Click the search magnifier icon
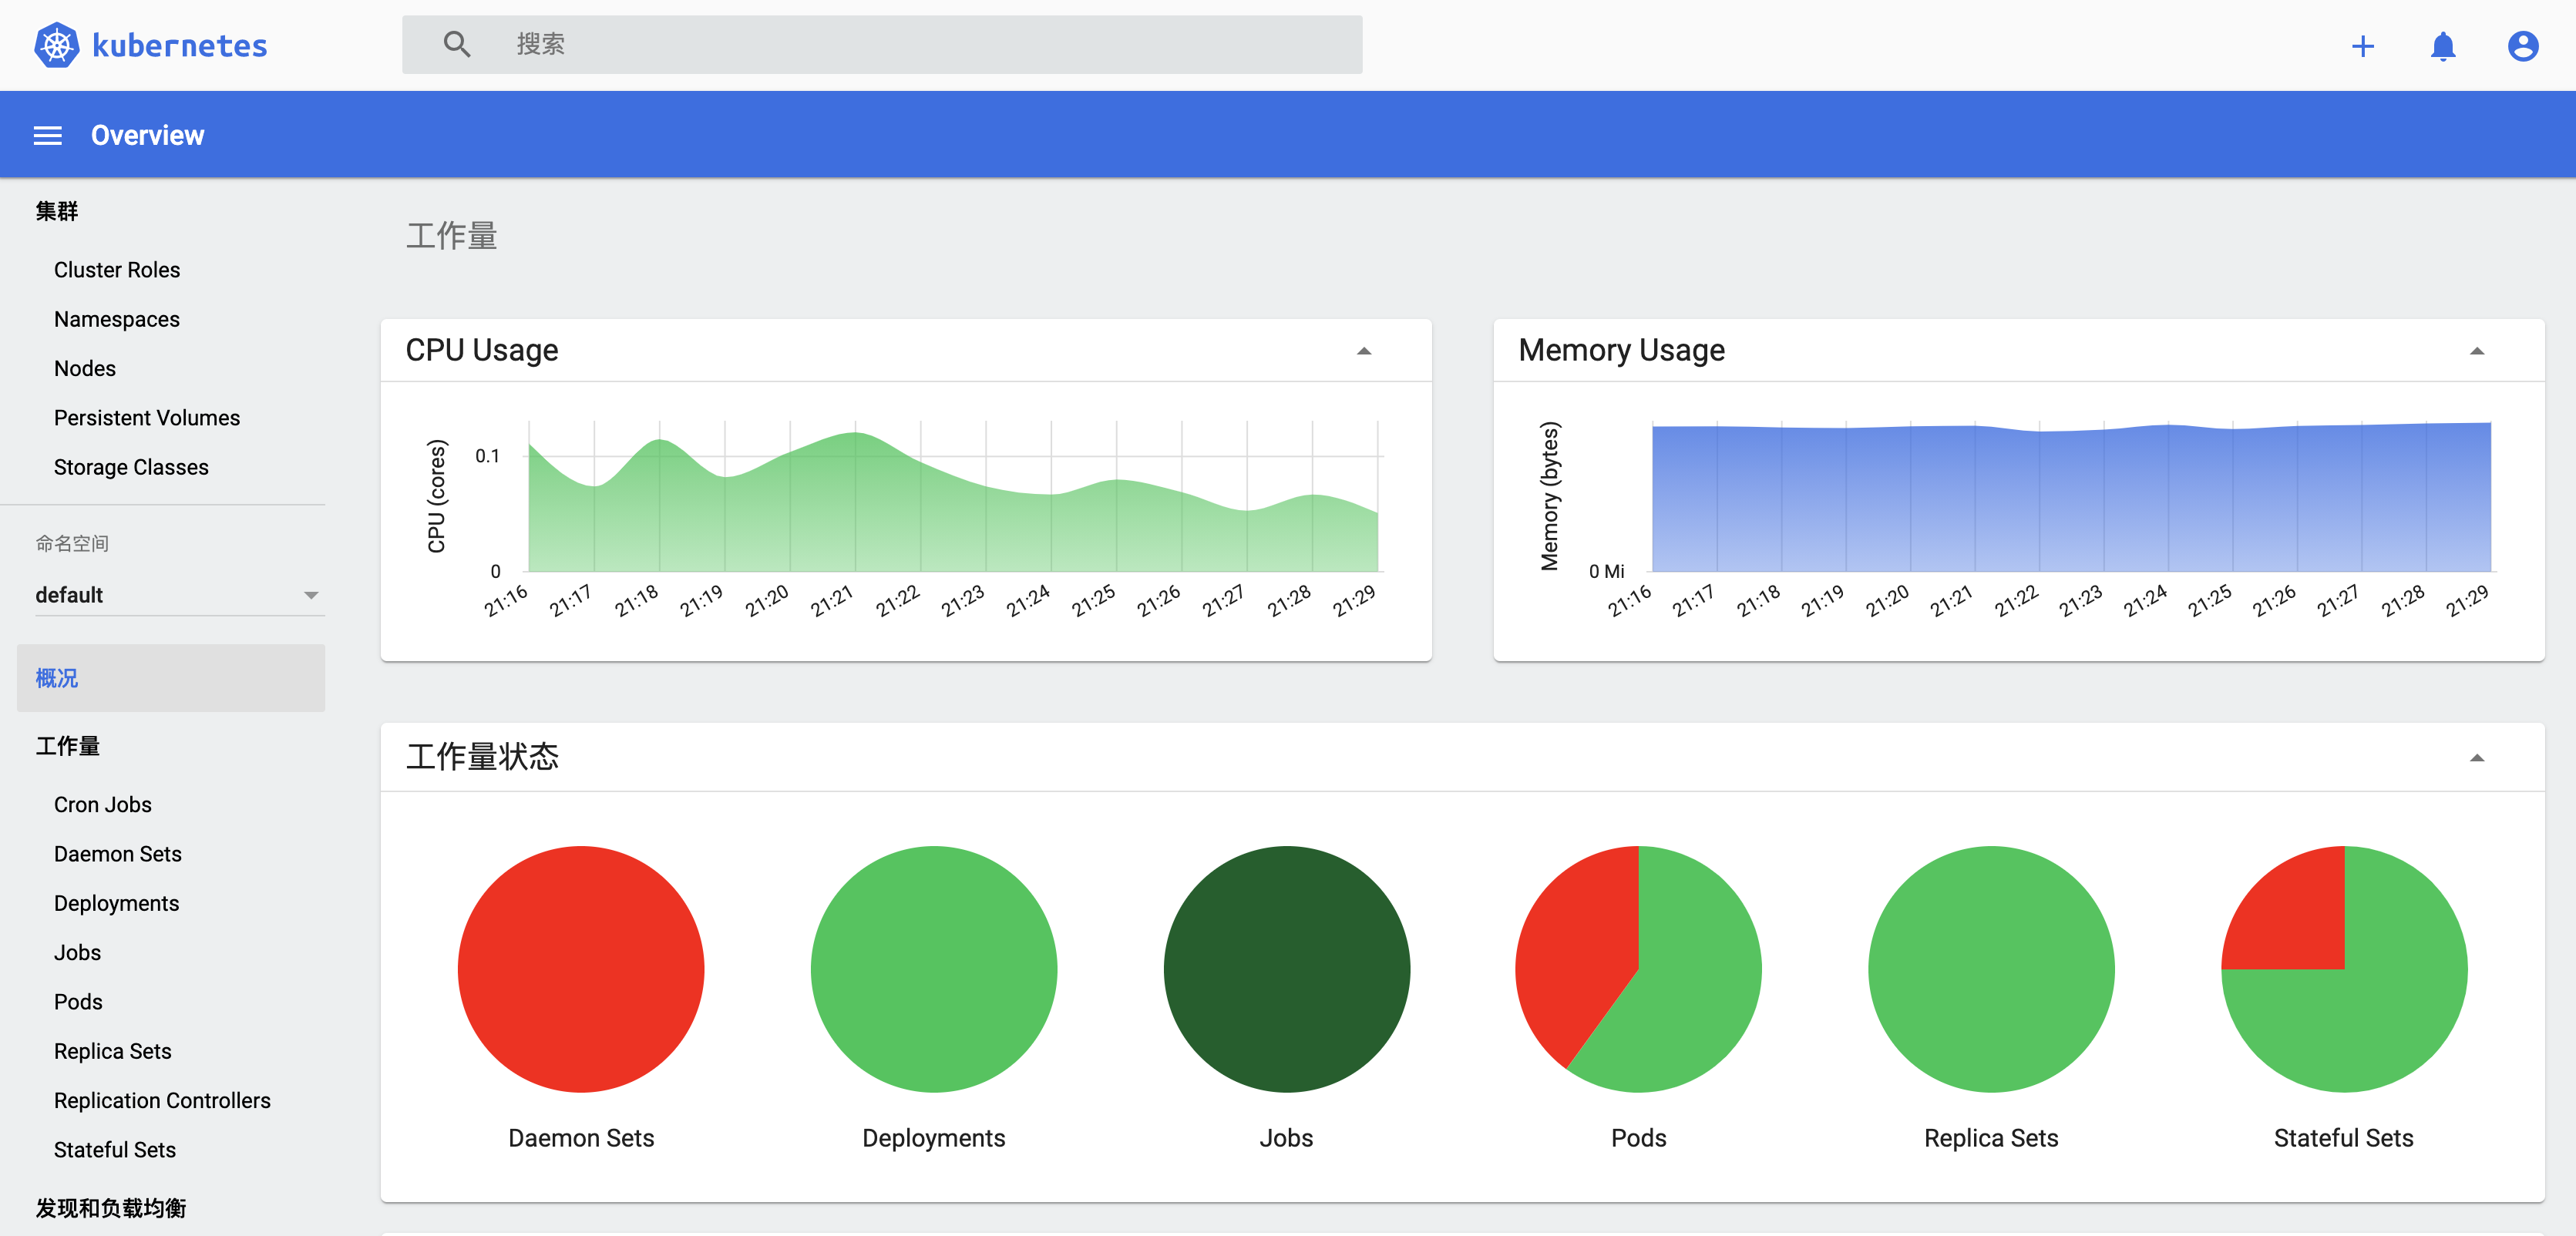This screenshot has height=1236, width=2576. (457, 44)
